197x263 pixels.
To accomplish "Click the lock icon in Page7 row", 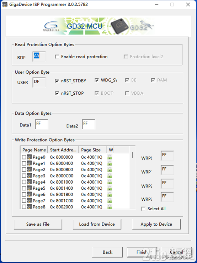I will (110, 201).
